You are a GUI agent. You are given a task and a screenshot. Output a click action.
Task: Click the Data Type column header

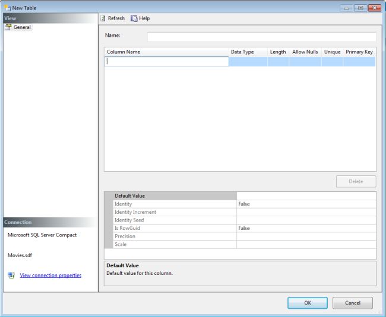248,52
